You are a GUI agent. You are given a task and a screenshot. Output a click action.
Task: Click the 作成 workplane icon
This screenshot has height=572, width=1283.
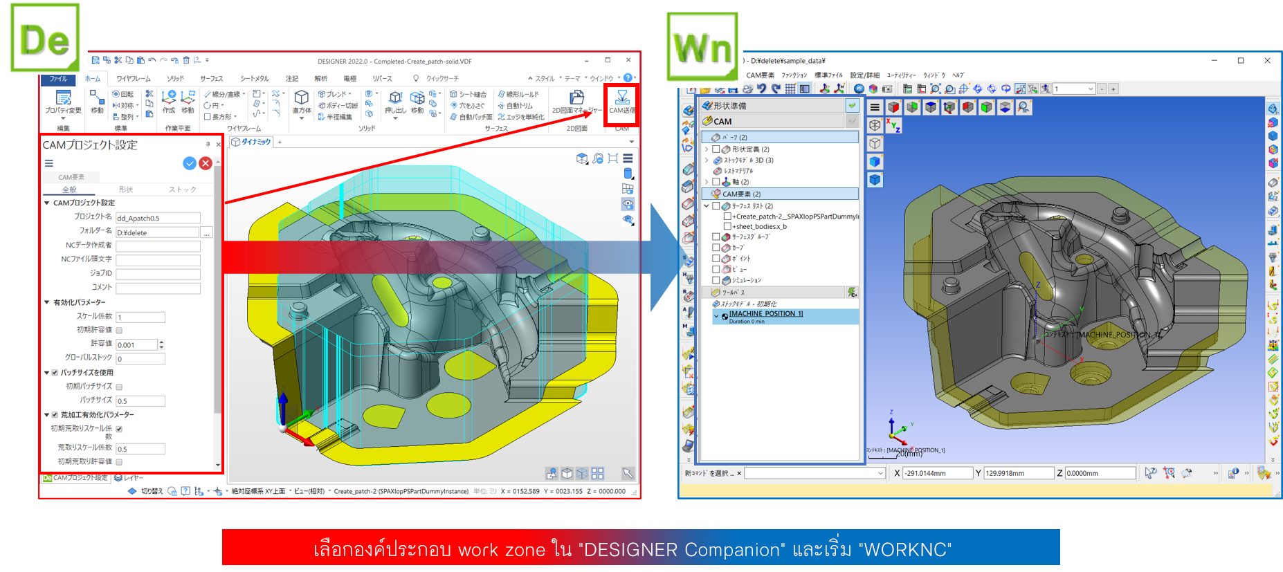(x=169, y=102)
